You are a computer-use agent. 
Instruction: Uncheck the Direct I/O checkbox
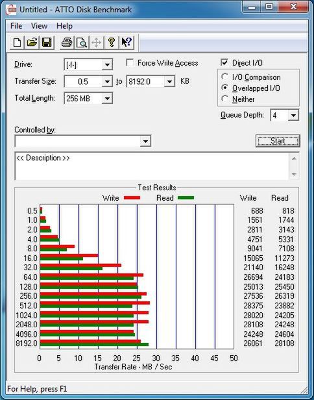click(x=224, y=63)
